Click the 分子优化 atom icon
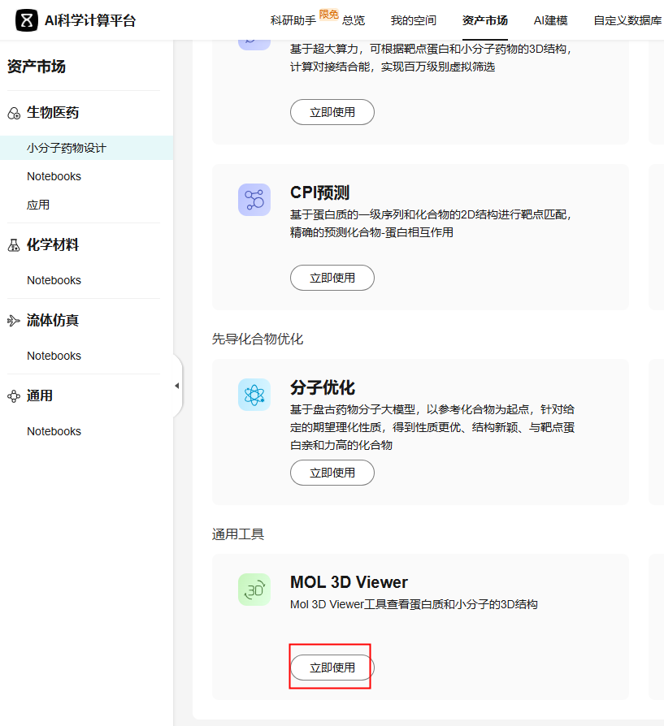 [254, 395]
